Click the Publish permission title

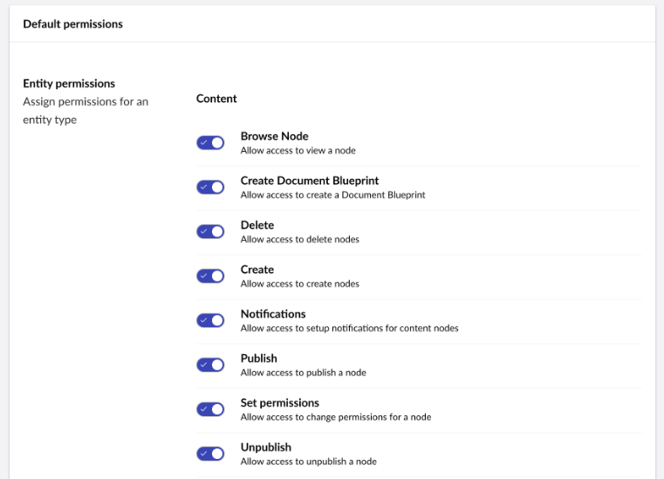point(258,359)
